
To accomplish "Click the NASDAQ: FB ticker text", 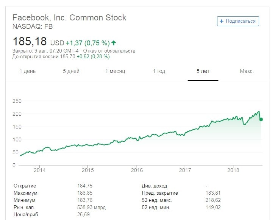I will (x=33, y=26).
